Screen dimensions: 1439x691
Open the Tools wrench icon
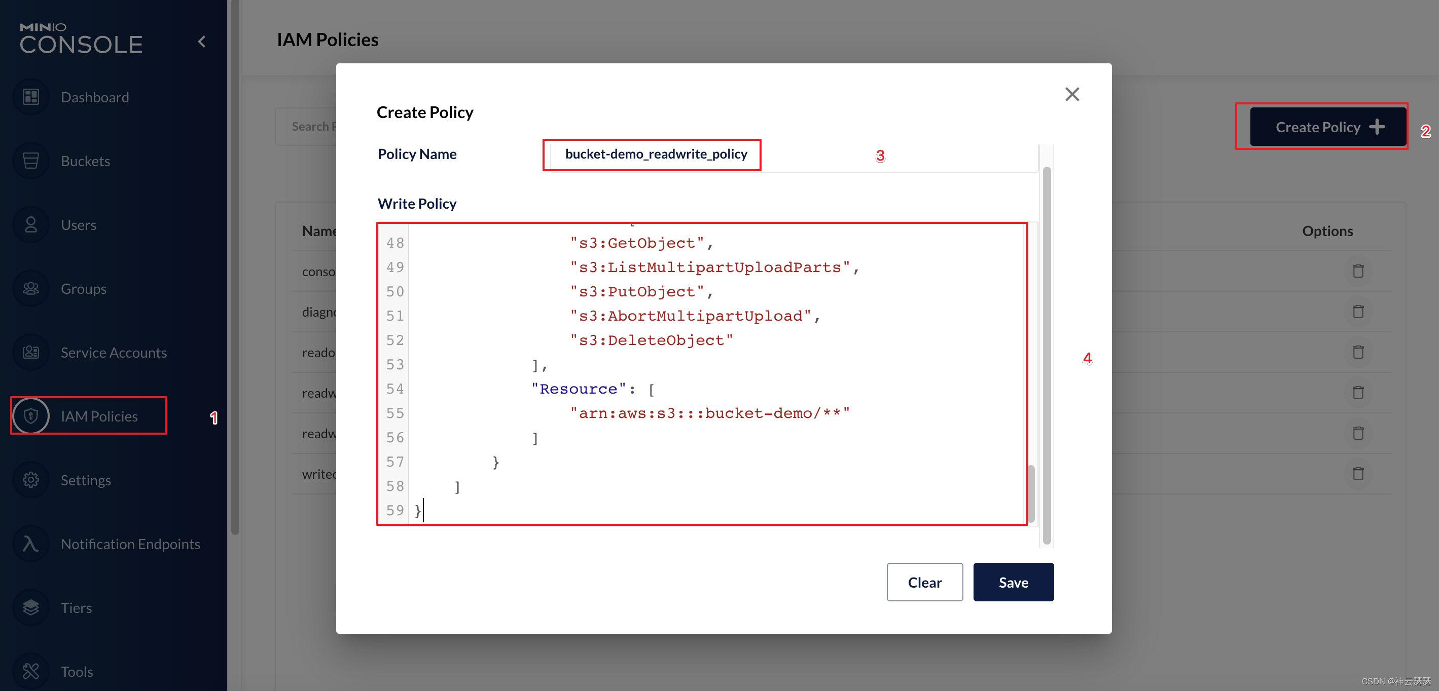point(31,671)
